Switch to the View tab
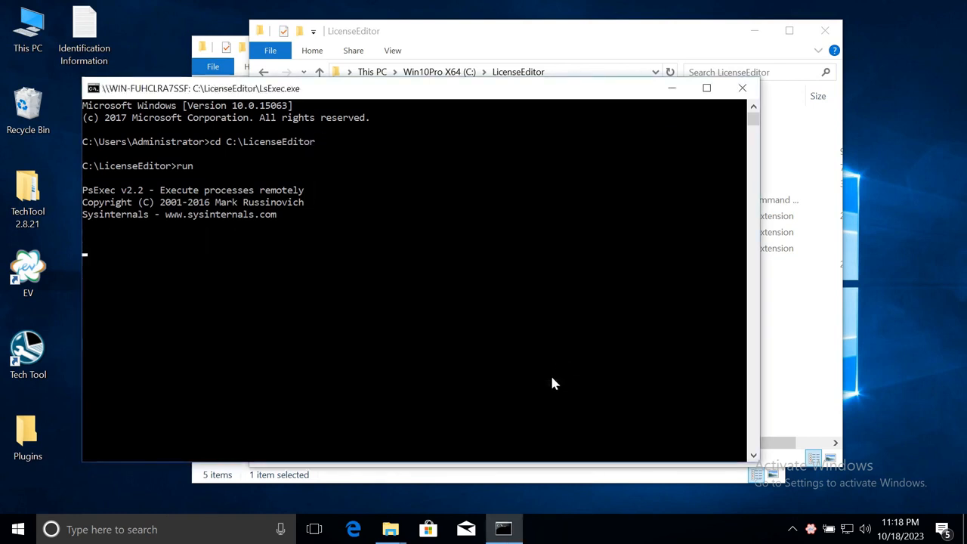 (x=392, y=50)
